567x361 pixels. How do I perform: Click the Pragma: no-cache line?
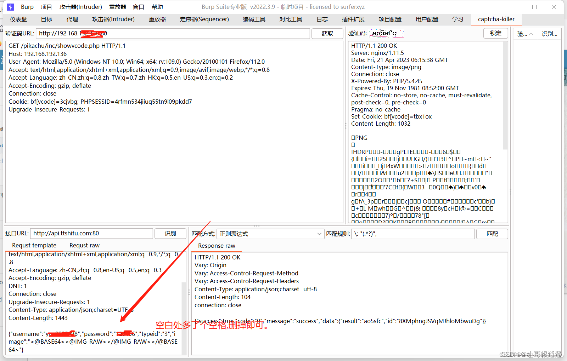376,109
